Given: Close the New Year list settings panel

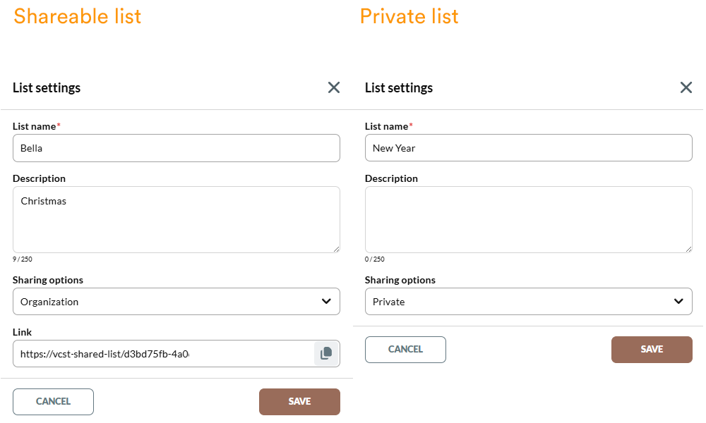Looking at the screenshot, I should 686,87.
